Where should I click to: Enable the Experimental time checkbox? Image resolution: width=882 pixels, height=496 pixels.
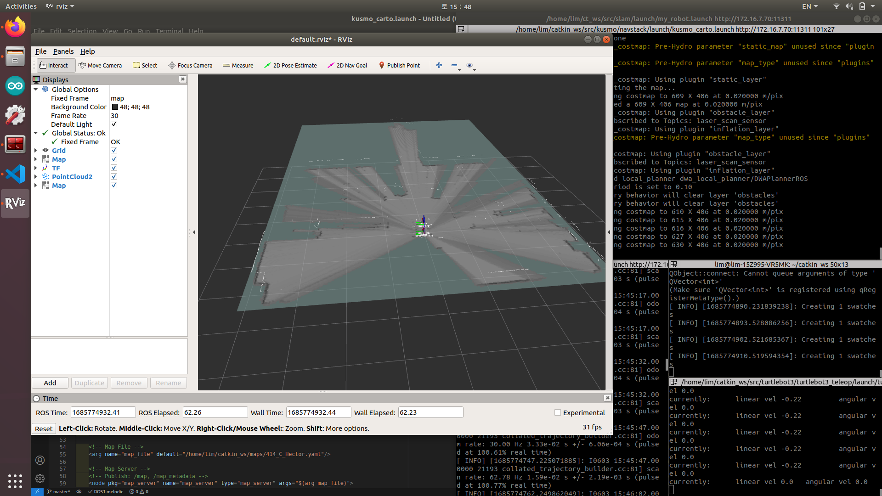tap(558, 413)
